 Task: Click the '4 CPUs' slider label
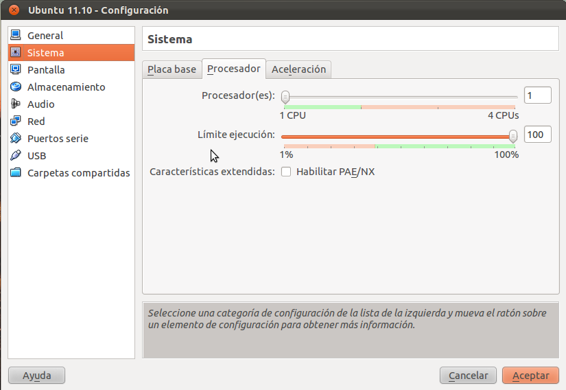[503, 115]
